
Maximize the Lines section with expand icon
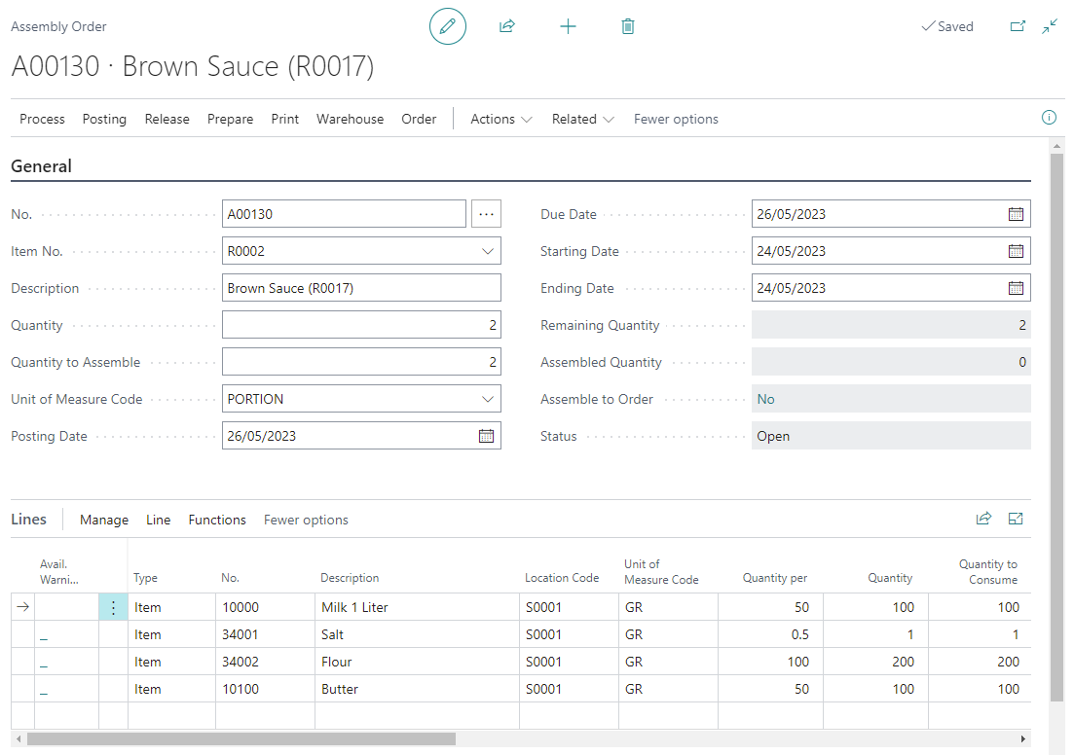(1016, 519)
